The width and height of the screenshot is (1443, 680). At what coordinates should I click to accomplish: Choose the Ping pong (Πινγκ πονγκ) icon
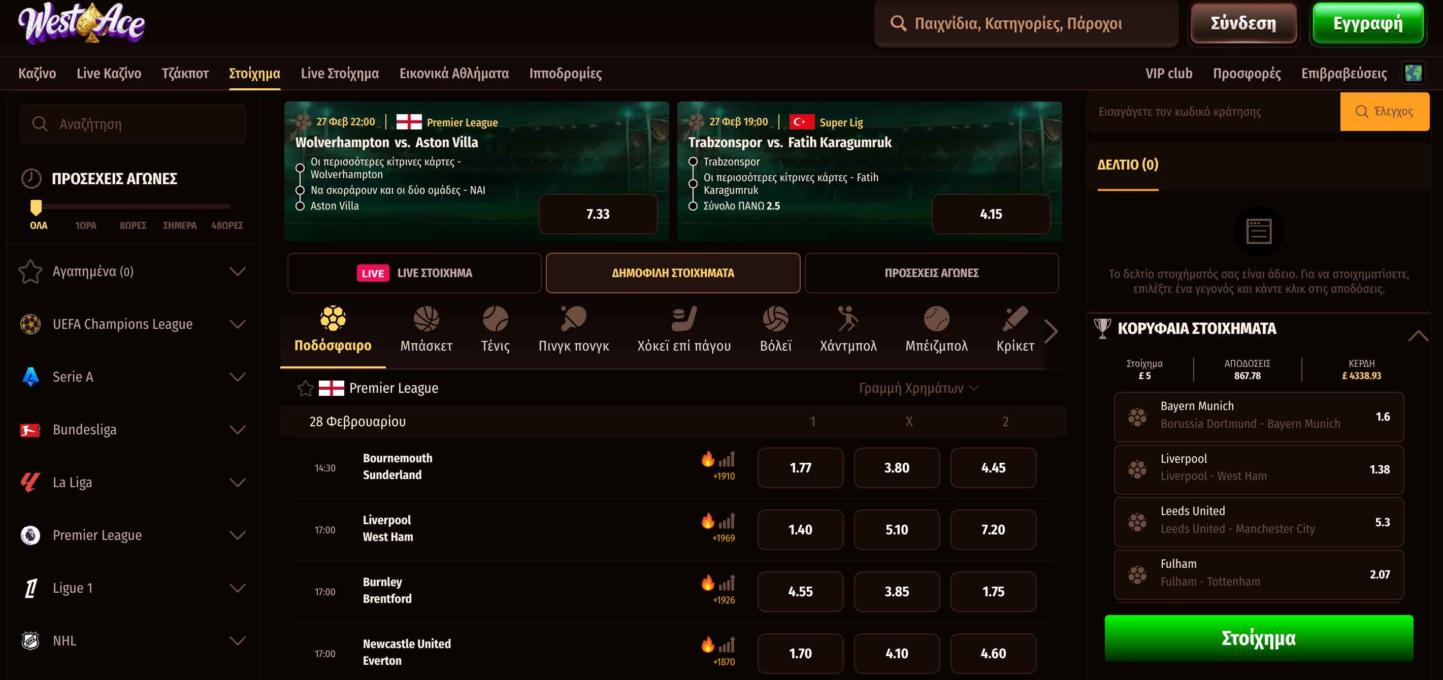click(x=573, y=319)
